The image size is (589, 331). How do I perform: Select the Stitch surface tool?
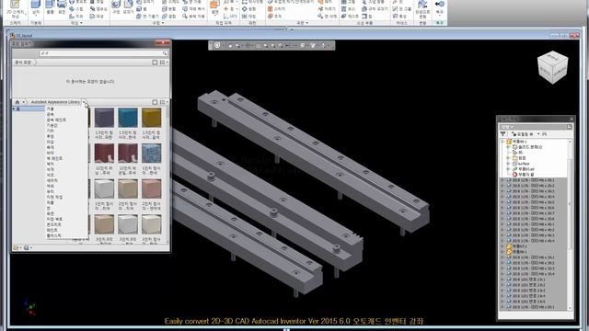point(276,9)
